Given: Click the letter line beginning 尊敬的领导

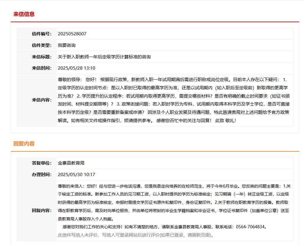Looking at the screenshot, I should click(172, 79).
